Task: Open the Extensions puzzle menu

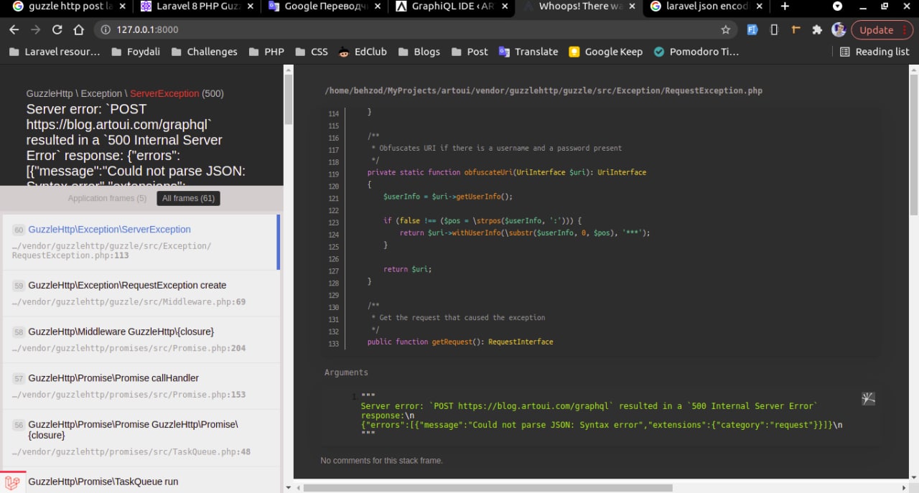Action: coord(817,30)
